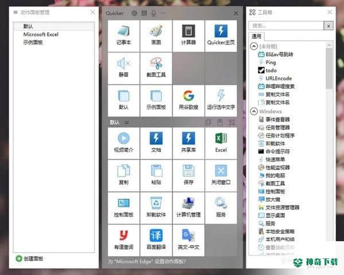
Task: Select Ping in the toolbox list
Action: pyautogui.click(x=267, y=62)
